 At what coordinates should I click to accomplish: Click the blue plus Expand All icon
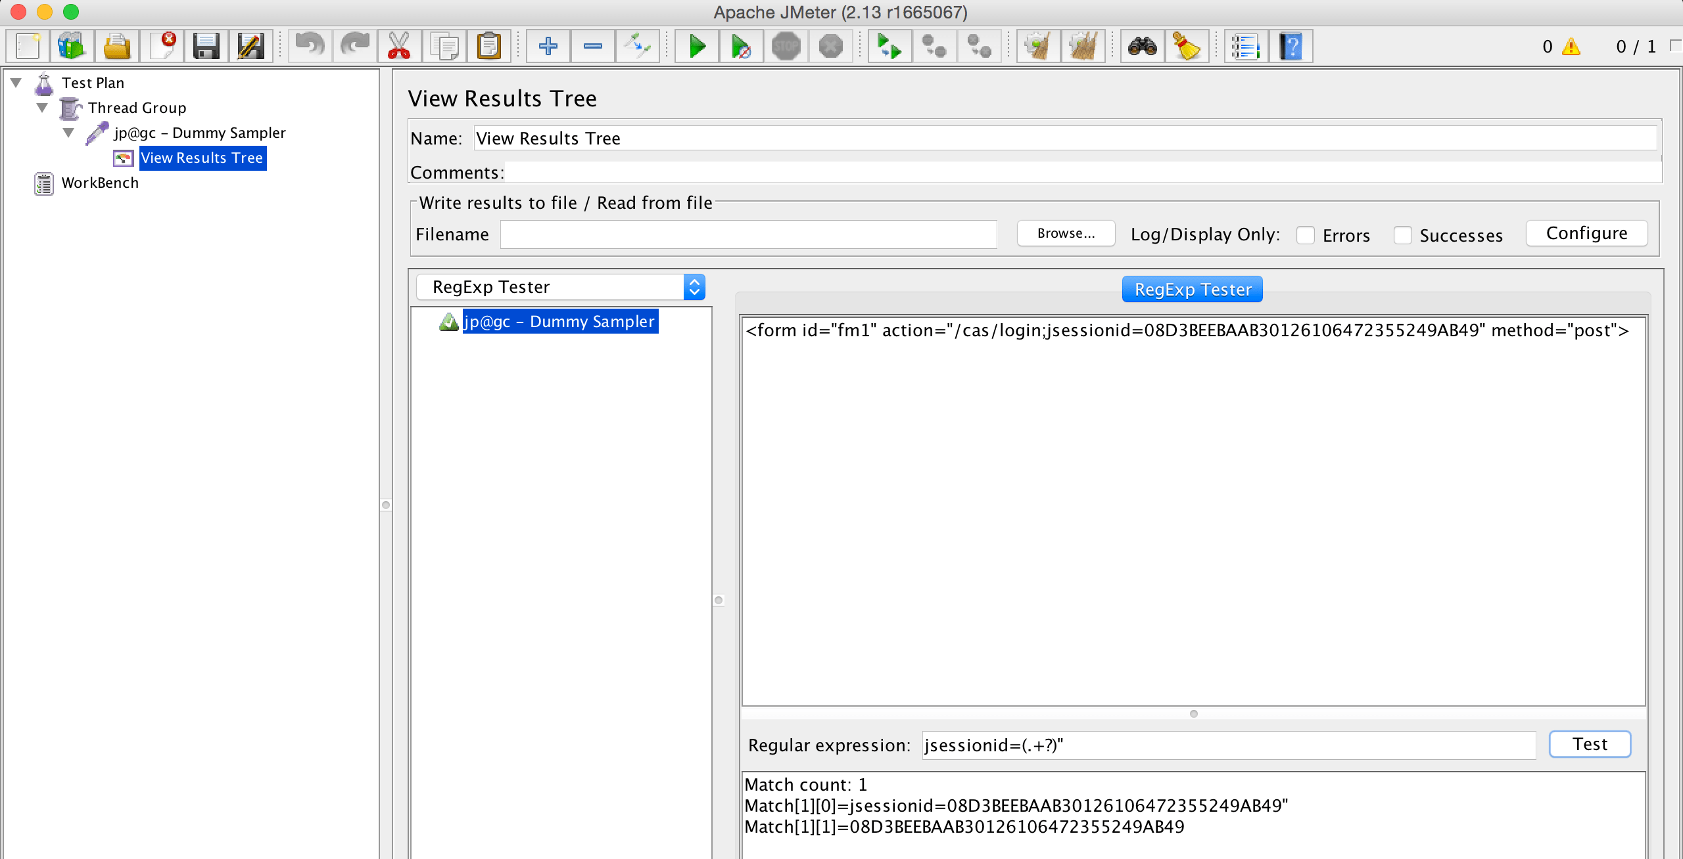(548, 47)
